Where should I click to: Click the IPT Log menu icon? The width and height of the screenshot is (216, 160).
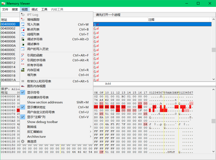point(23,15)
